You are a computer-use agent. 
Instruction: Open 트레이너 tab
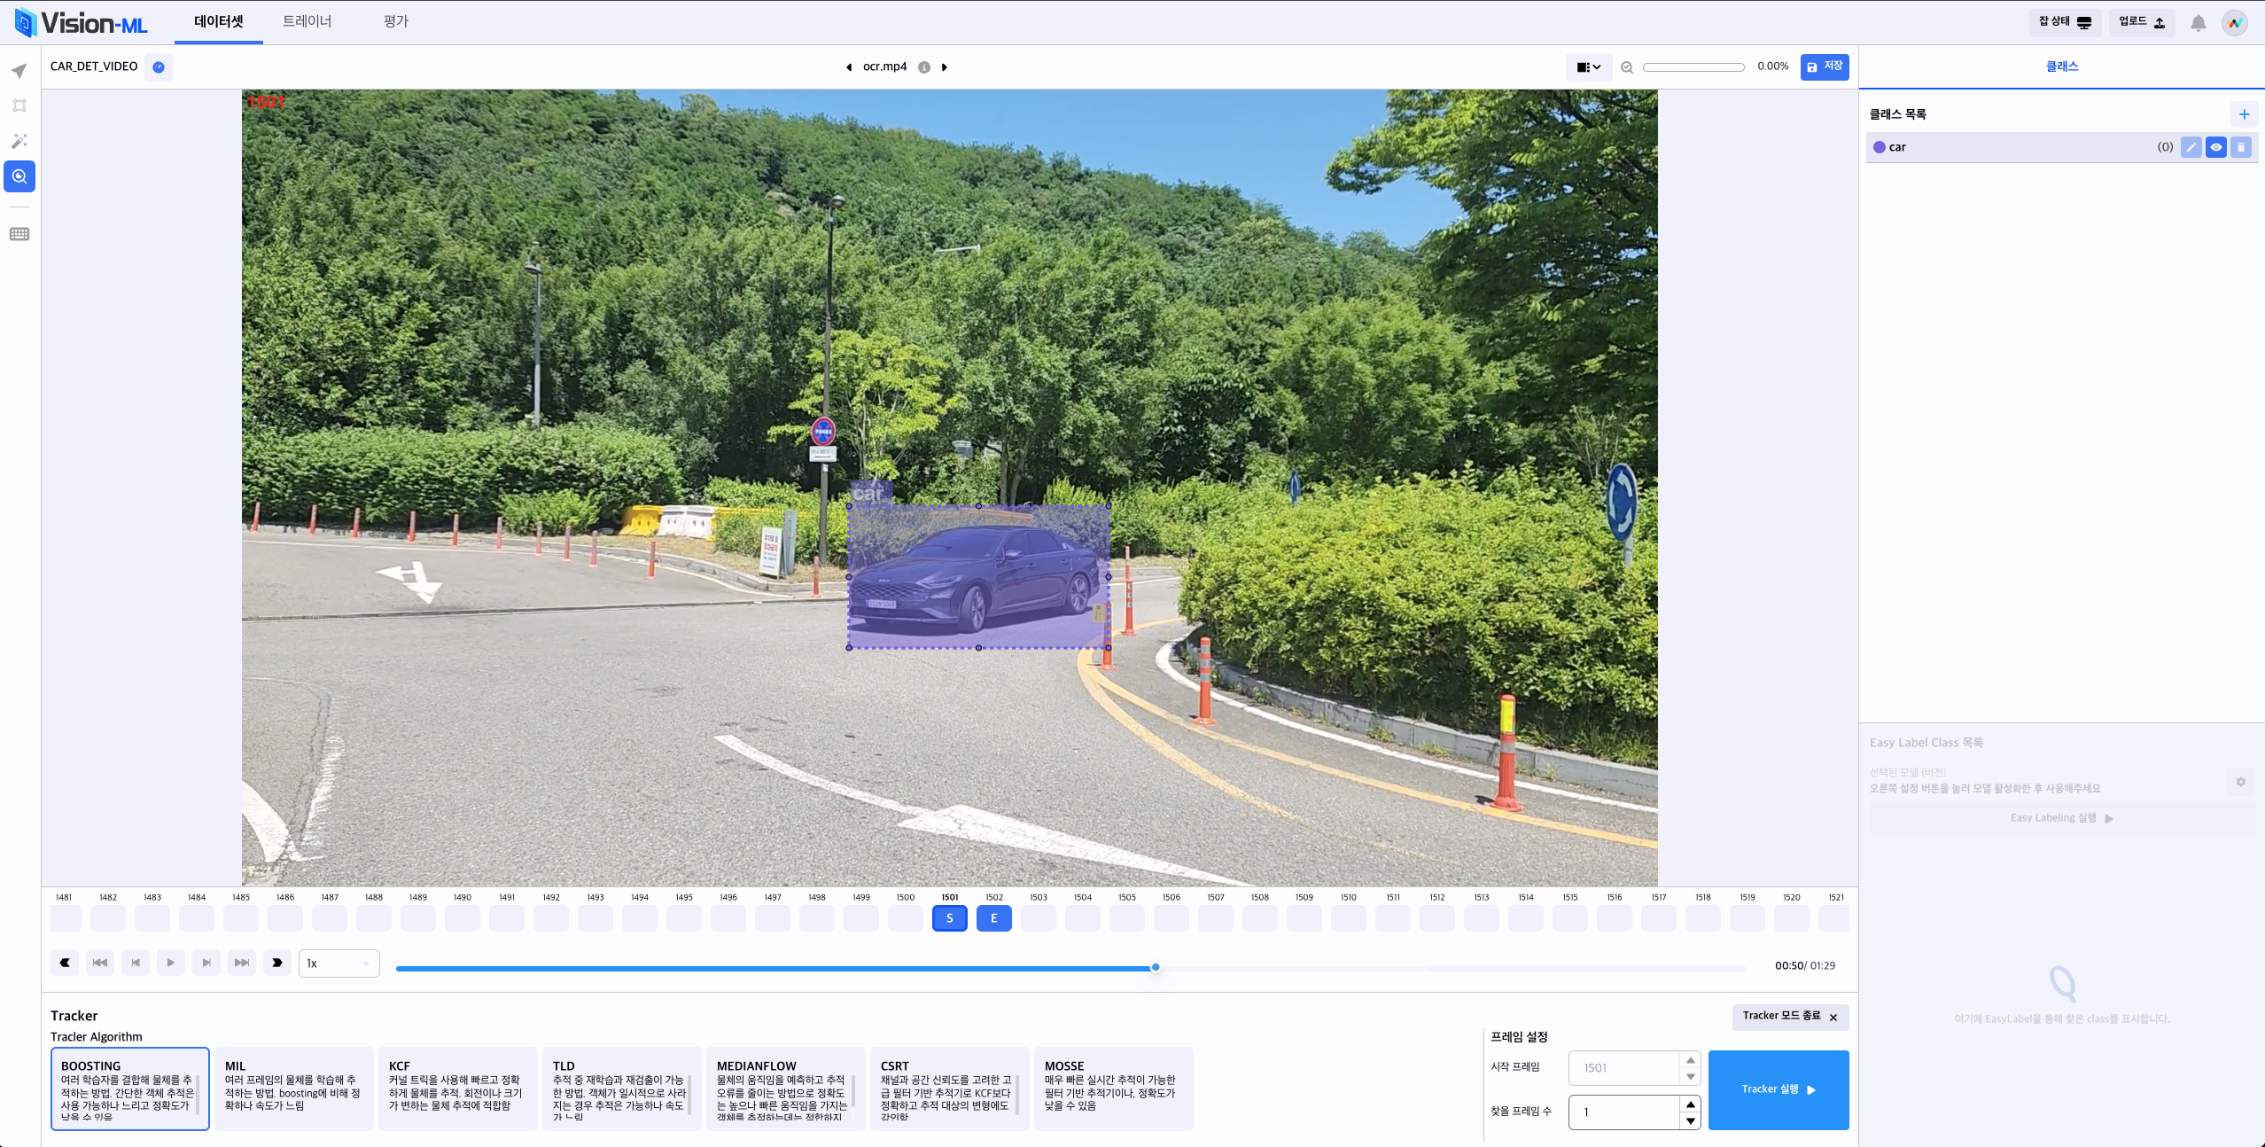307,21
